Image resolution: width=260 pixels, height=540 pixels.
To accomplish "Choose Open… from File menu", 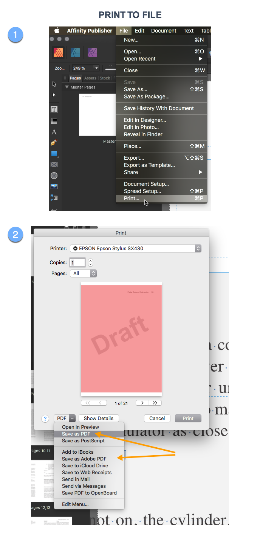I will tap(162, 51).
